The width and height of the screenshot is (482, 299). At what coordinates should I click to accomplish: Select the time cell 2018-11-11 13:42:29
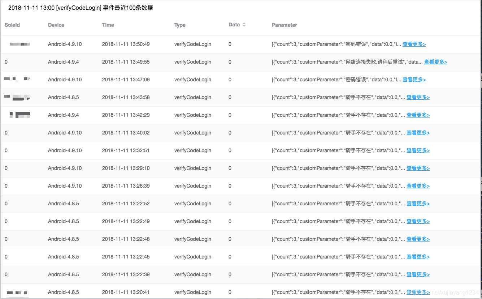[x=126, y=115]
